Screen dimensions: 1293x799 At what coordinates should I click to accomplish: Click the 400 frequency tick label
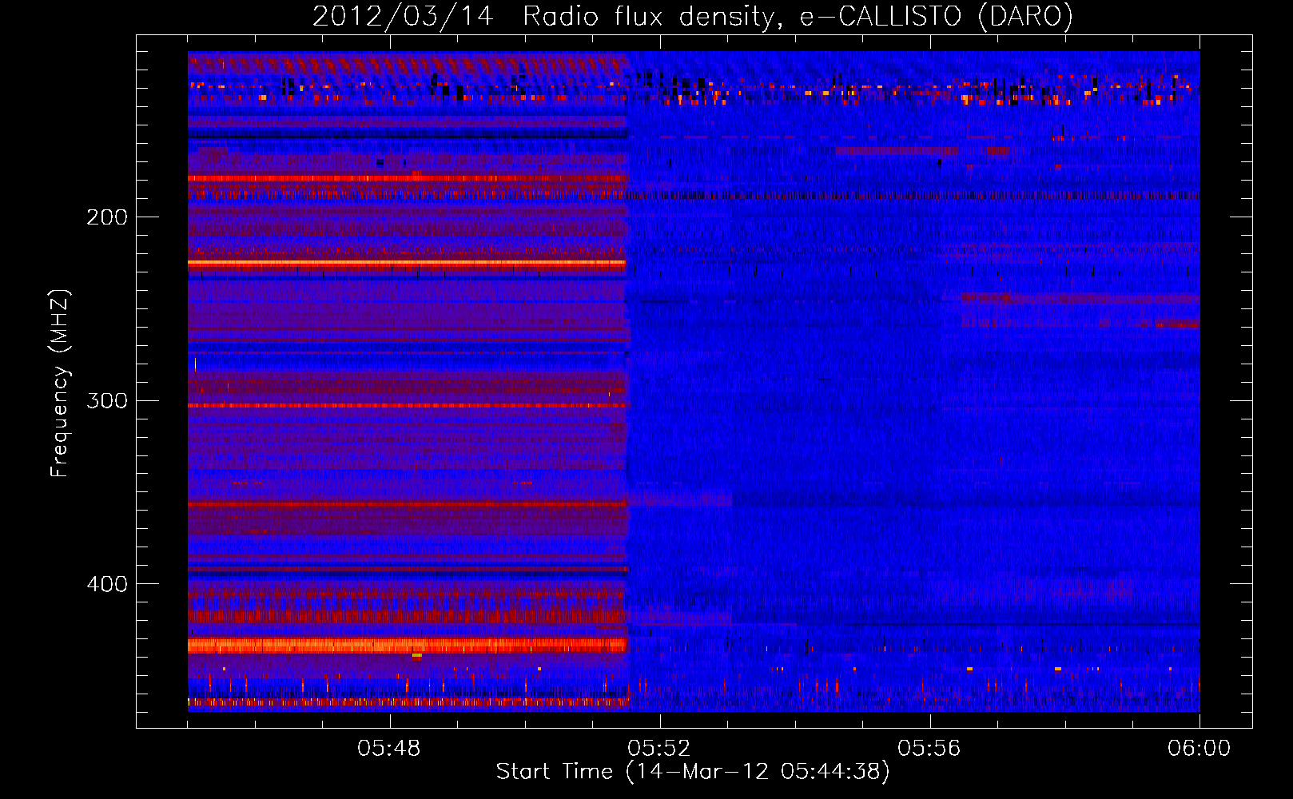tap(107, 584)
